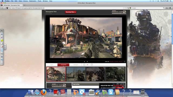
Task: Open the orange P app in Dock
Action: tap(76, 92)
